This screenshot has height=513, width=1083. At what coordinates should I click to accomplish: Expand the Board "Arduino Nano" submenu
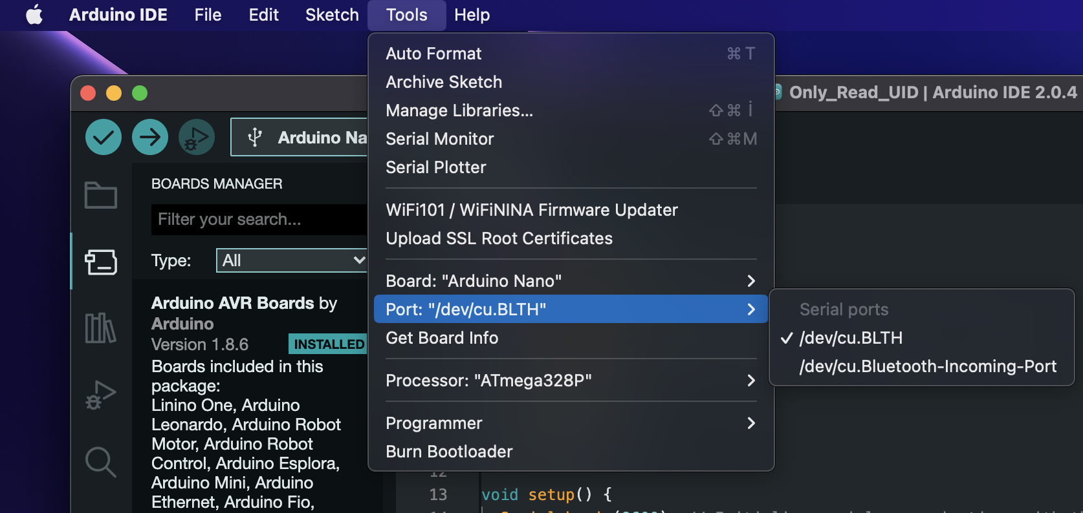(569, 281)
